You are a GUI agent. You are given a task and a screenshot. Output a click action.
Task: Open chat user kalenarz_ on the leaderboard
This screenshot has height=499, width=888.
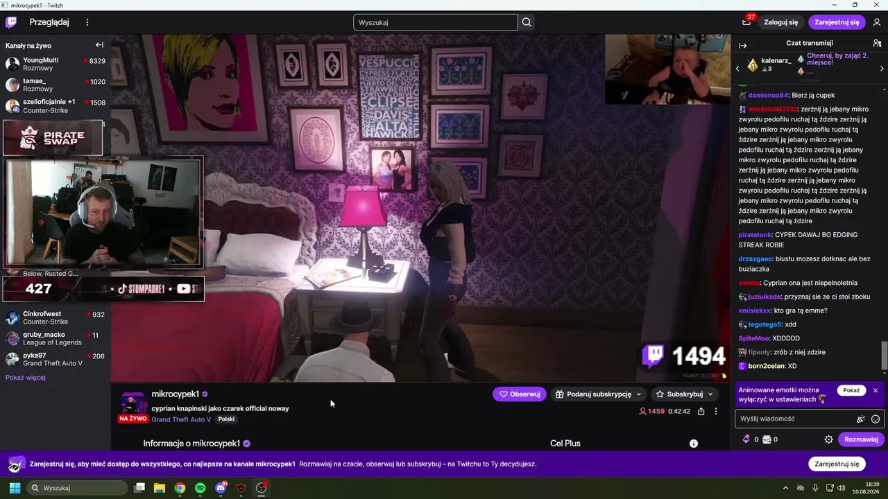(776, 60)
